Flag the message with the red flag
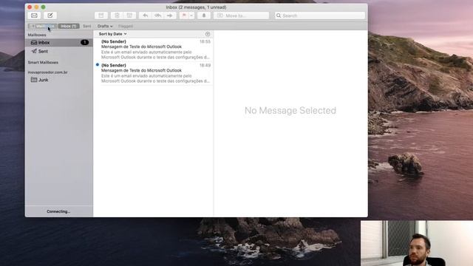Viewport: 473px width, 266px height. 184,16
